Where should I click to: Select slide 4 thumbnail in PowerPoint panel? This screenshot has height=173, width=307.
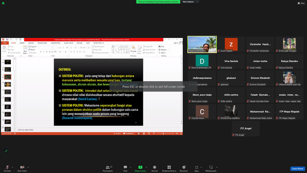(8, 85)
